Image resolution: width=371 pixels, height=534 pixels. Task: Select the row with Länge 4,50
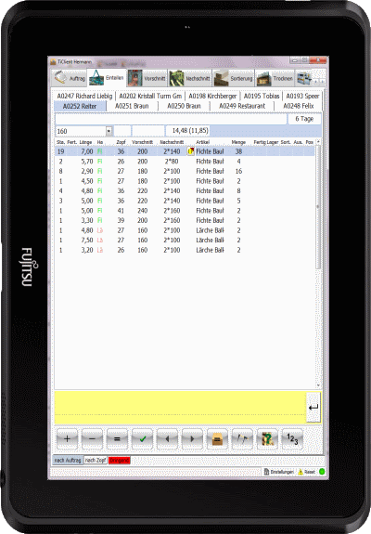point(185,181)
